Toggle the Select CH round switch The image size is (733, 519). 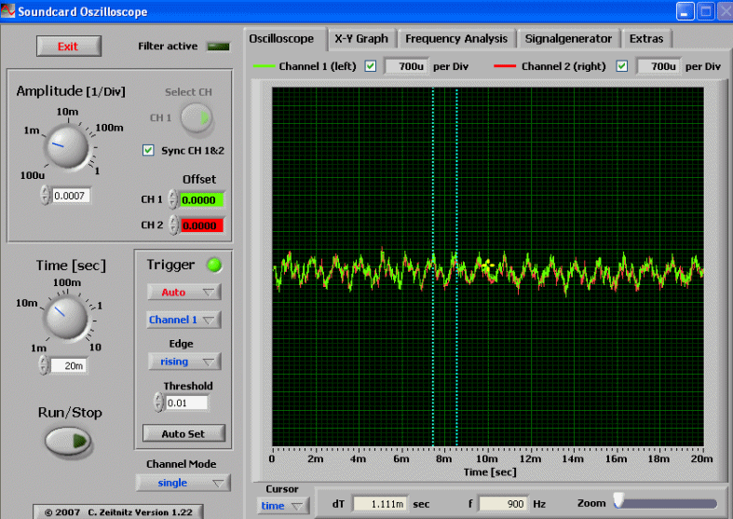coord(197,117)
